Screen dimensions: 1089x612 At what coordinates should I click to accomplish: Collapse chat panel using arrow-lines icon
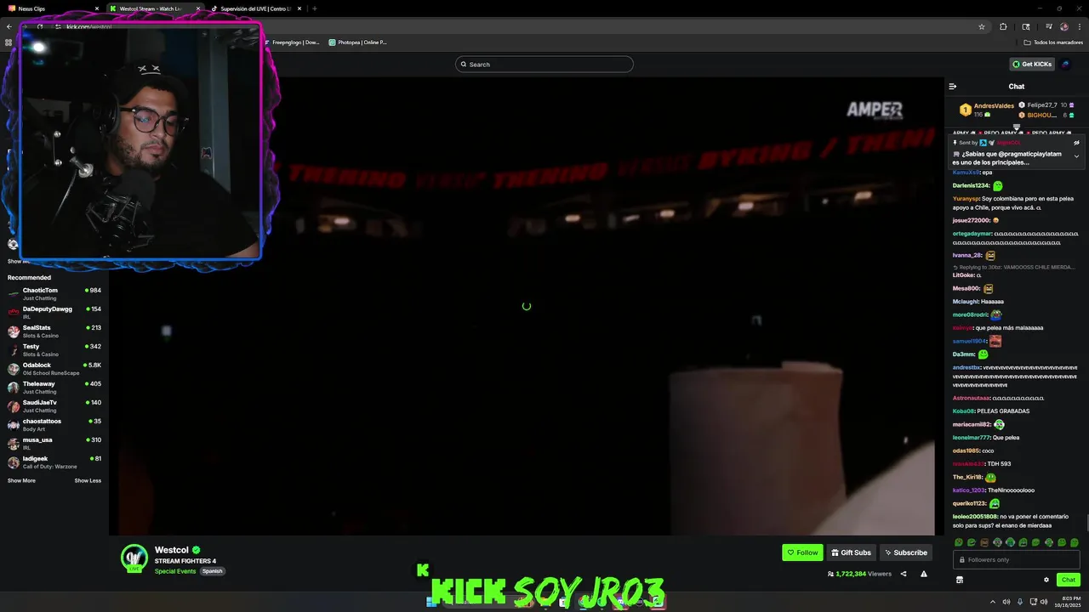coord(952,86)
